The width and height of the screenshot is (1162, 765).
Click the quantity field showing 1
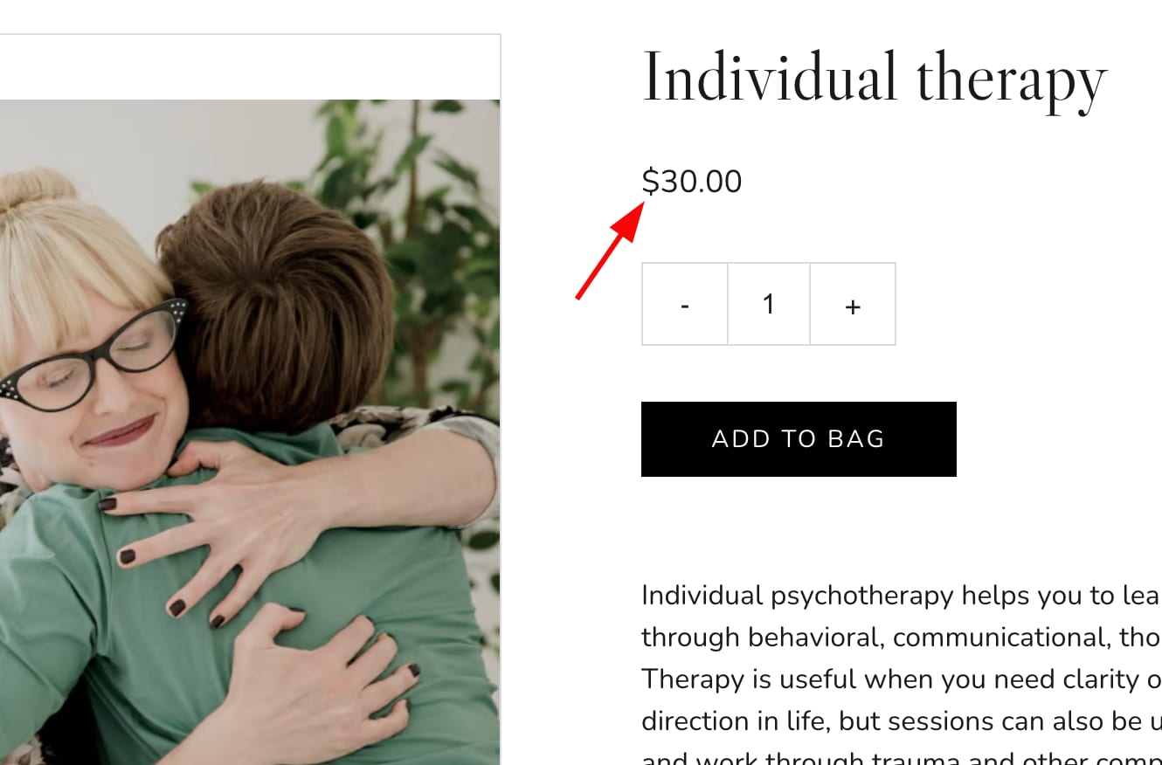click(x=769, y=305)
